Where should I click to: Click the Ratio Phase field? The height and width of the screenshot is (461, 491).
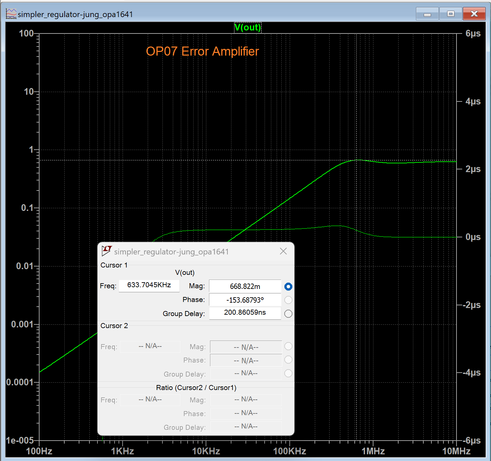[x=246, y=413]
